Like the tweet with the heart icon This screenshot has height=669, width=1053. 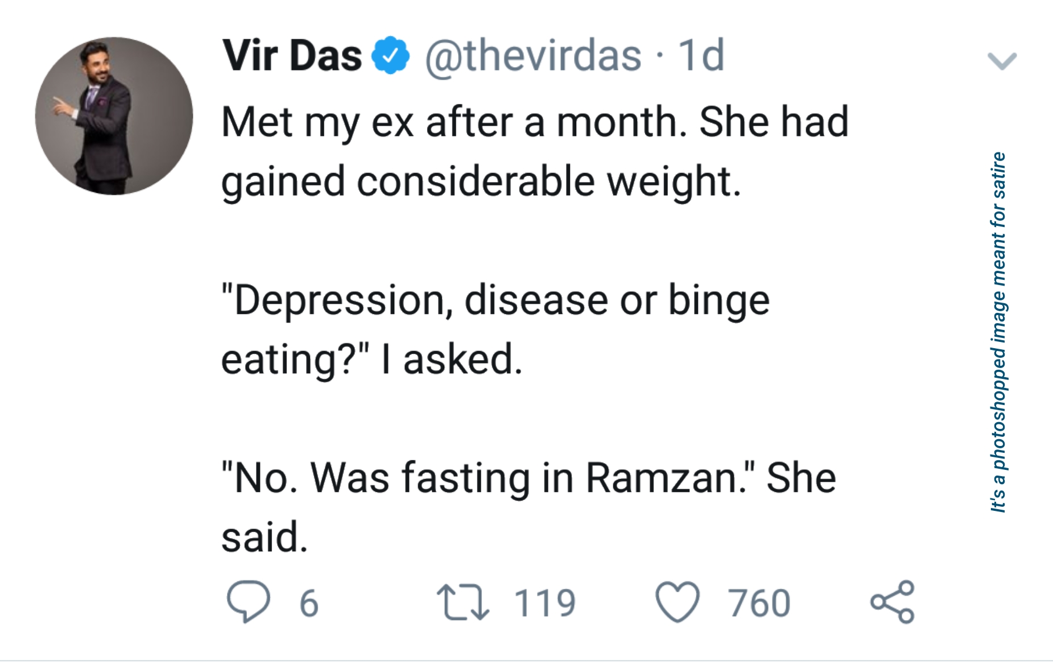click(x=677, y=602)
